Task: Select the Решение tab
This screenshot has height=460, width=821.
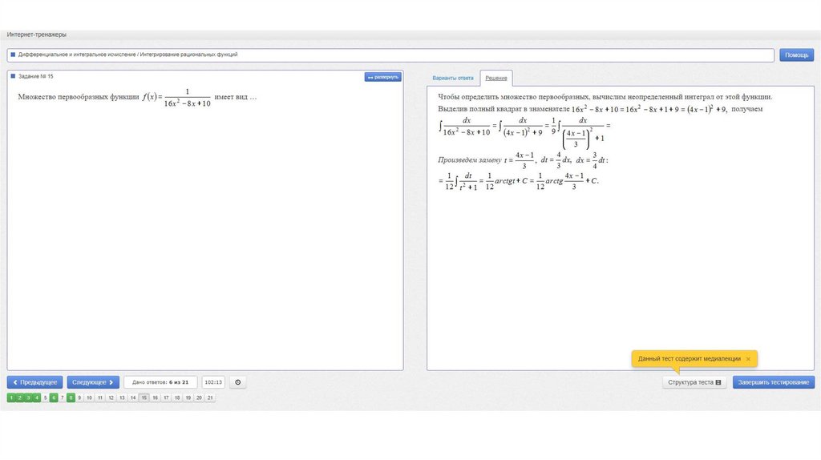Action: click(495, 79)
